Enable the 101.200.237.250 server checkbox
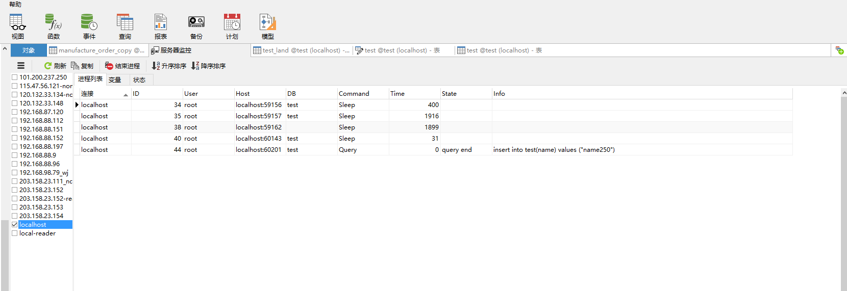 point(15,77)
